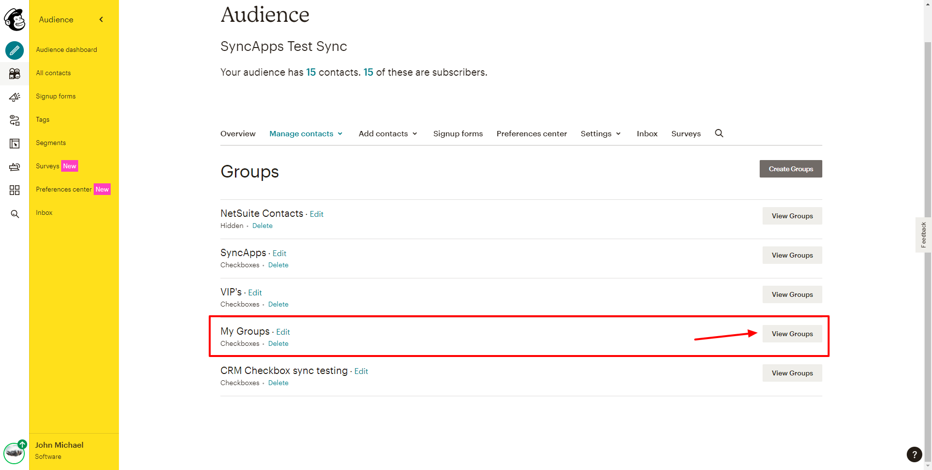Screen dimensions: 932x470
Task: View Groups for SyncApps
Action: click(x=792, y=255)
